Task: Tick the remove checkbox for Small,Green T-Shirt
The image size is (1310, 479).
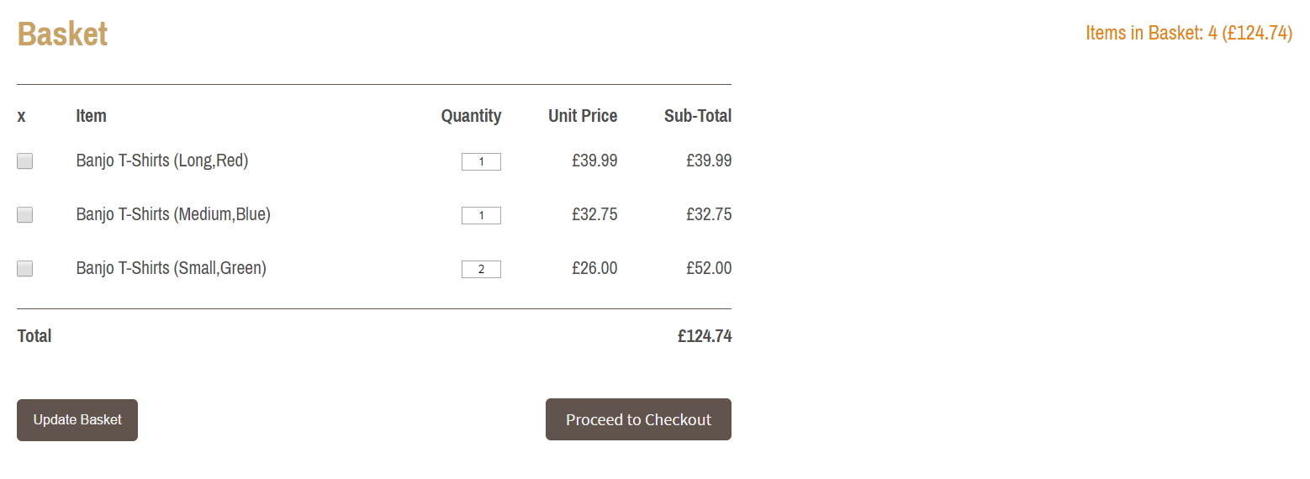Action: pyautogui.click(x=25, y=269)
